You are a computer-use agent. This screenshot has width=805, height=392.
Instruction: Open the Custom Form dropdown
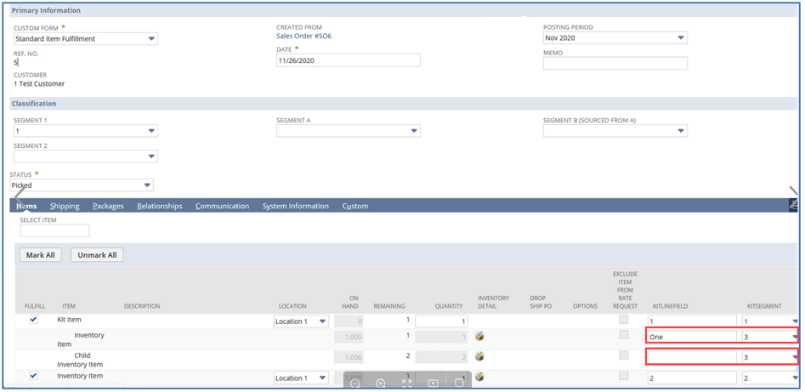click(85, 38)
